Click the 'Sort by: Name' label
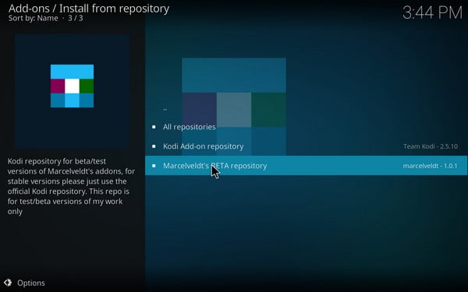 (33, 18)
